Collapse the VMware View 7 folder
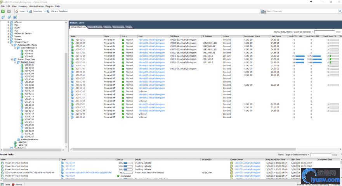Image resolution: width=342 pixels, height=186 pixels. click(x=9, y=42)
